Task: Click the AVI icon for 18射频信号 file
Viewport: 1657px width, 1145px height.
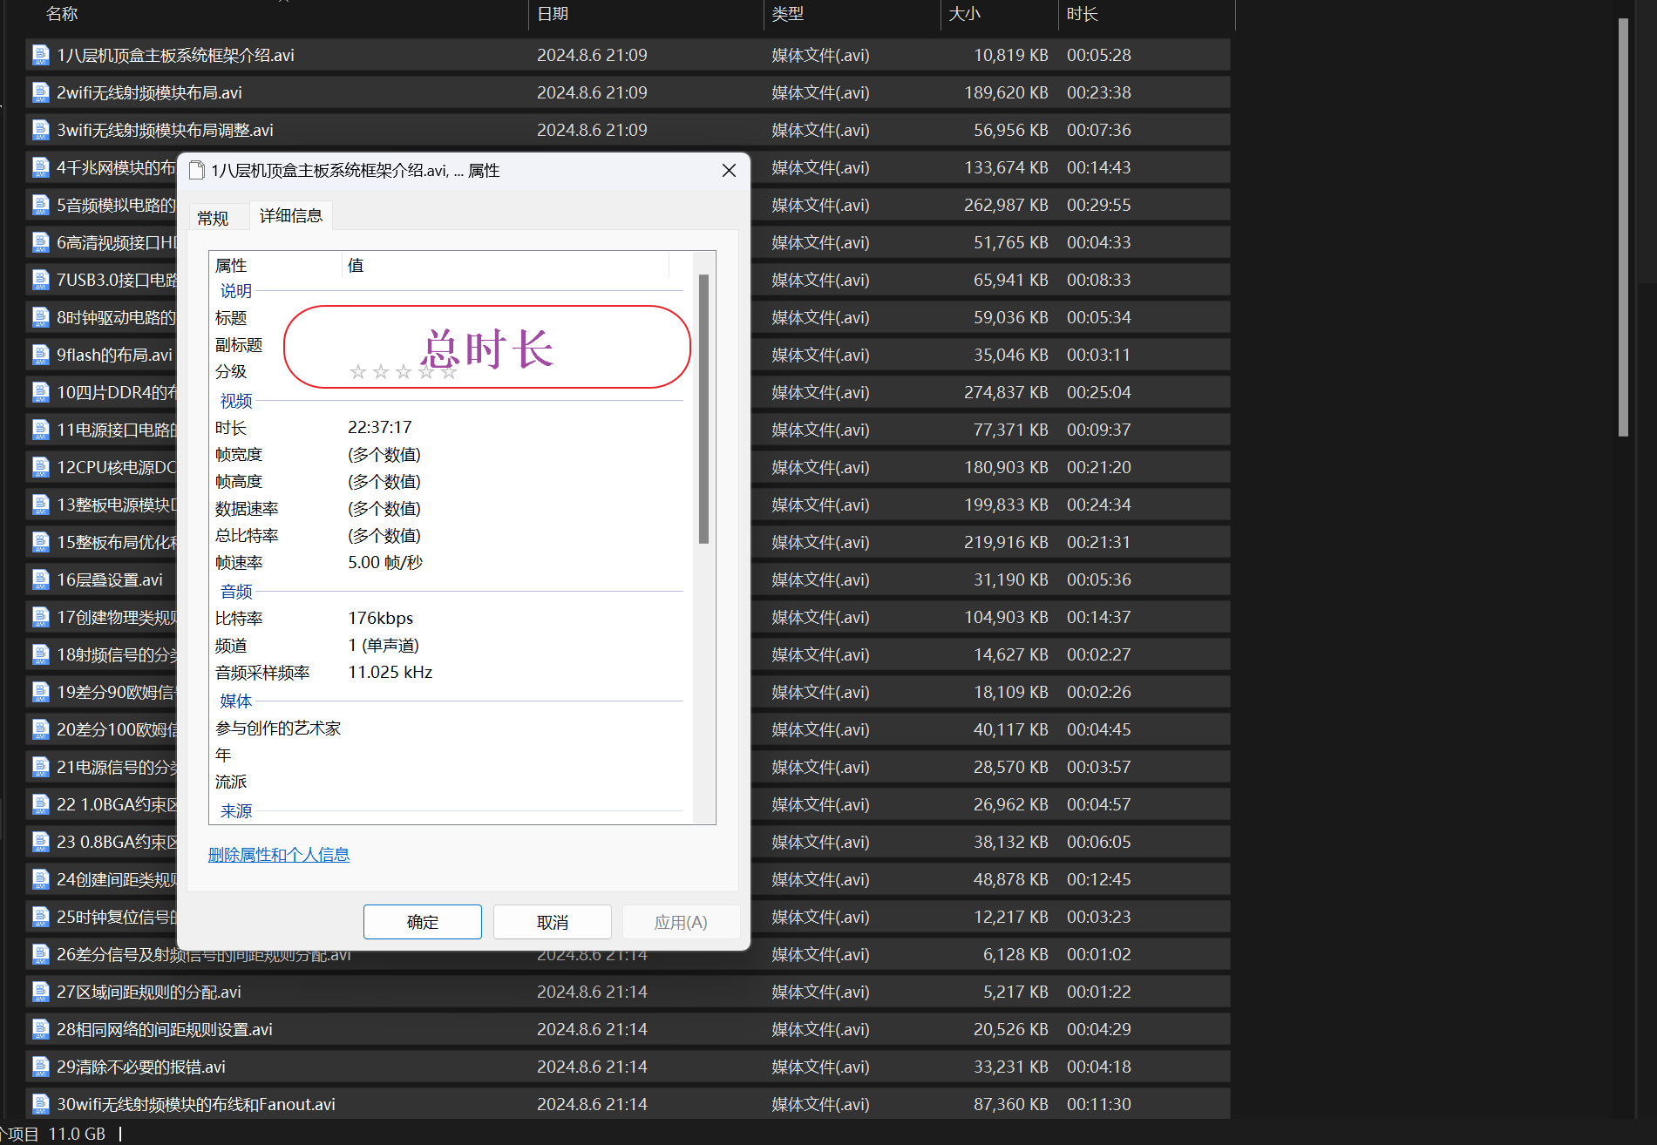Action: pyautogui.click(x=40, y=654)
